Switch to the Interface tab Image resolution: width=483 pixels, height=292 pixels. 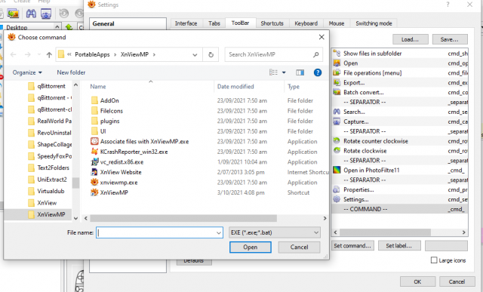coord(186,23)
